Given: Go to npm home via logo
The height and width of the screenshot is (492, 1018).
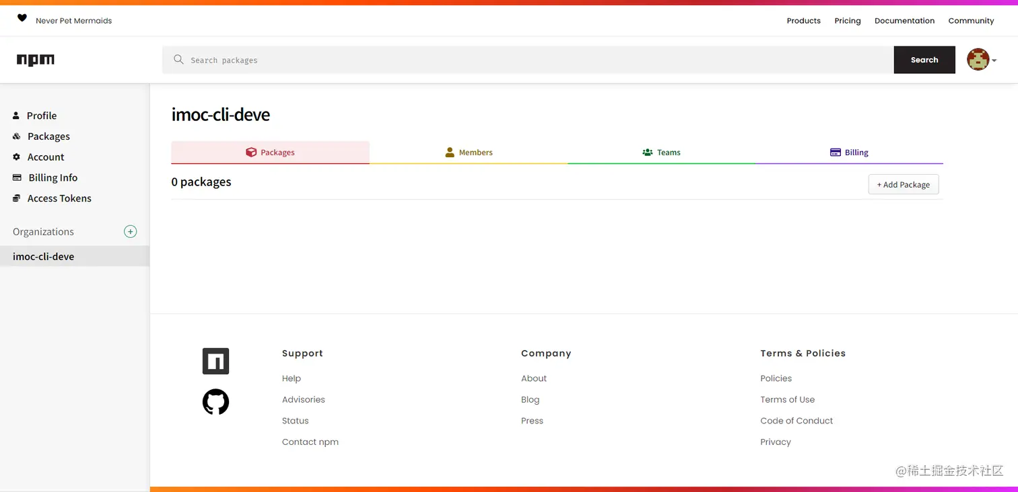Looking at the screenshot, I should click(36, 60).
